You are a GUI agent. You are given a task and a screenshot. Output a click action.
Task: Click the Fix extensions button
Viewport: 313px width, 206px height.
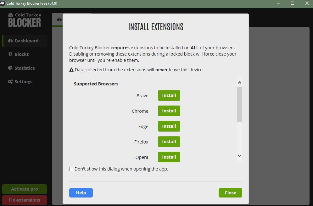coord(24,200)
